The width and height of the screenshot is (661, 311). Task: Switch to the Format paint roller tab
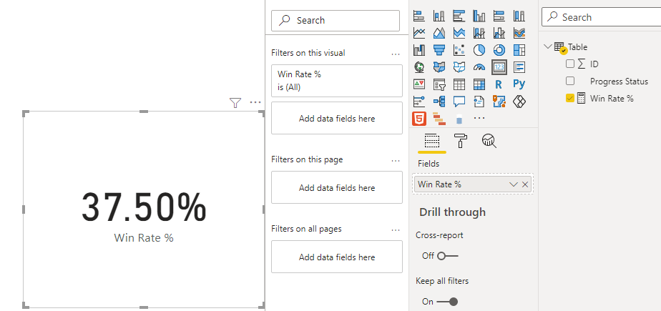point(460,141)
